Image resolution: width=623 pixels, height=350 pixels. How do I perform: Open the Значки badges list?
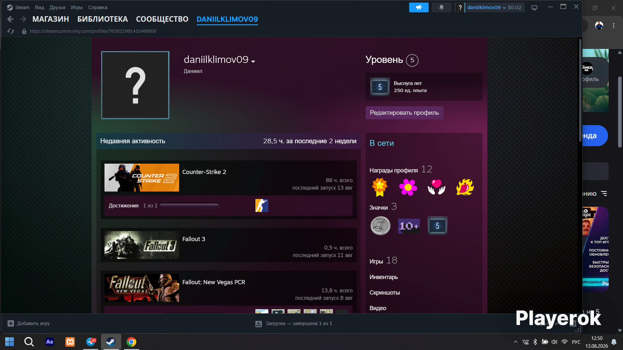coord(383,207)
